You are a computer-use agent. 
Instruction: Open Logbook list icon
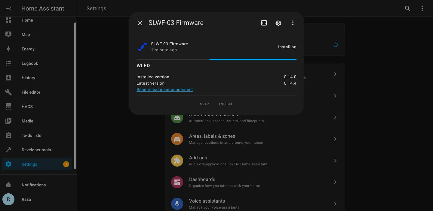click(8, 63)
